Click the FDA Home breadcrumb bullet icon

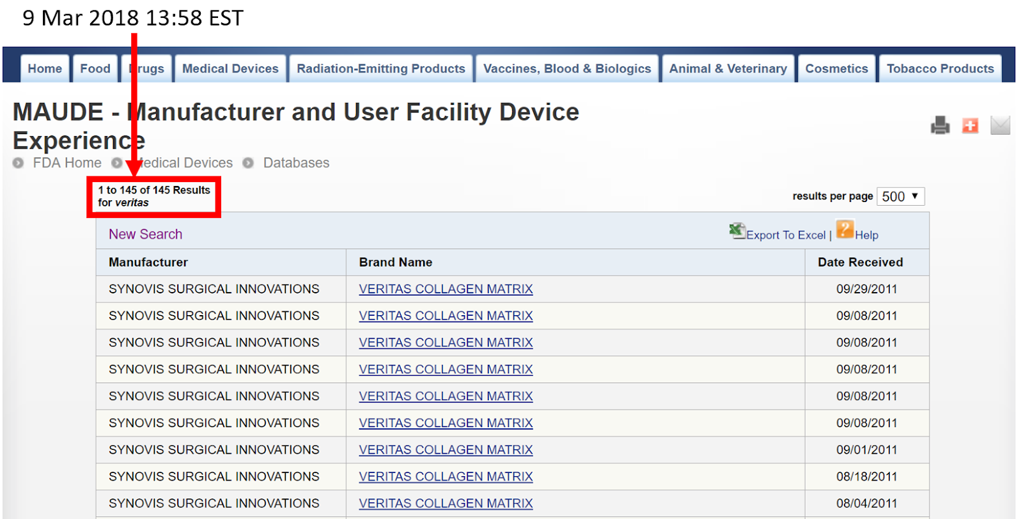(18, 163)
